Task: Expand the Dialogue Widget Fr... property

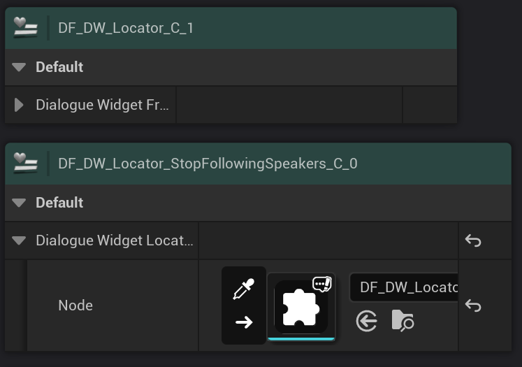Action: [19, 105]
